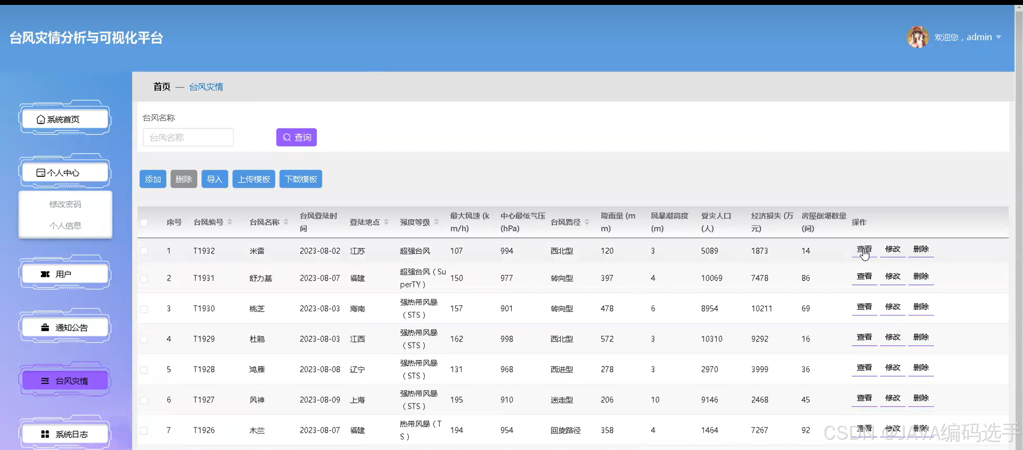Click the magnifier icon on 查询 button
The width and height of the screenshot is (1023, 450).
click(287, 137)
